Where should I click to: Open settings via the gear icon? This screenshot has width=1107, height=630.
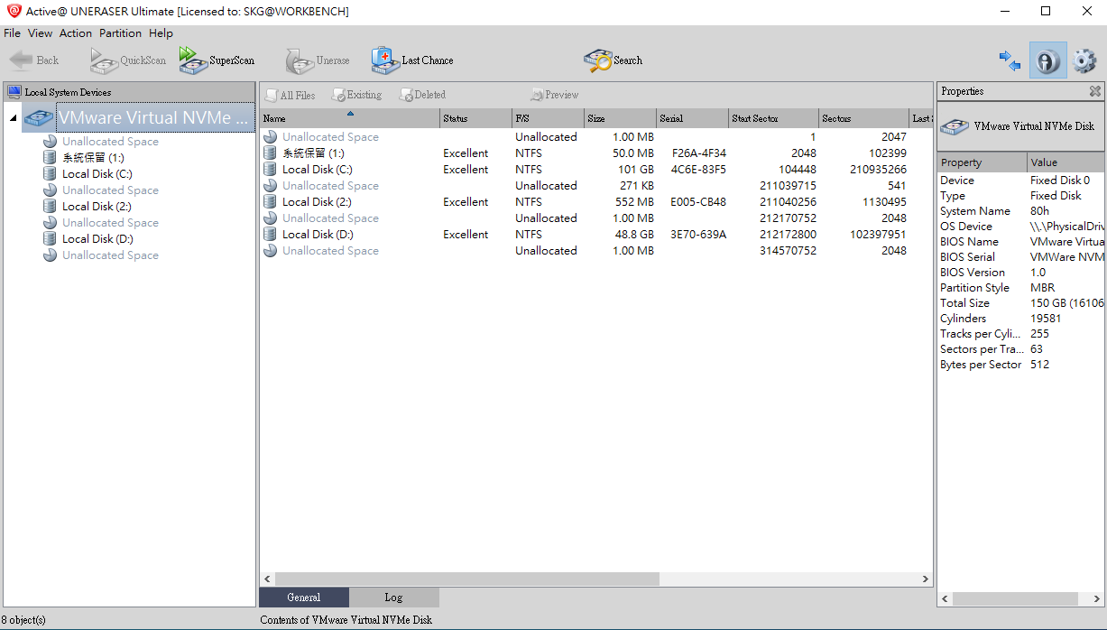(1084, 60)
